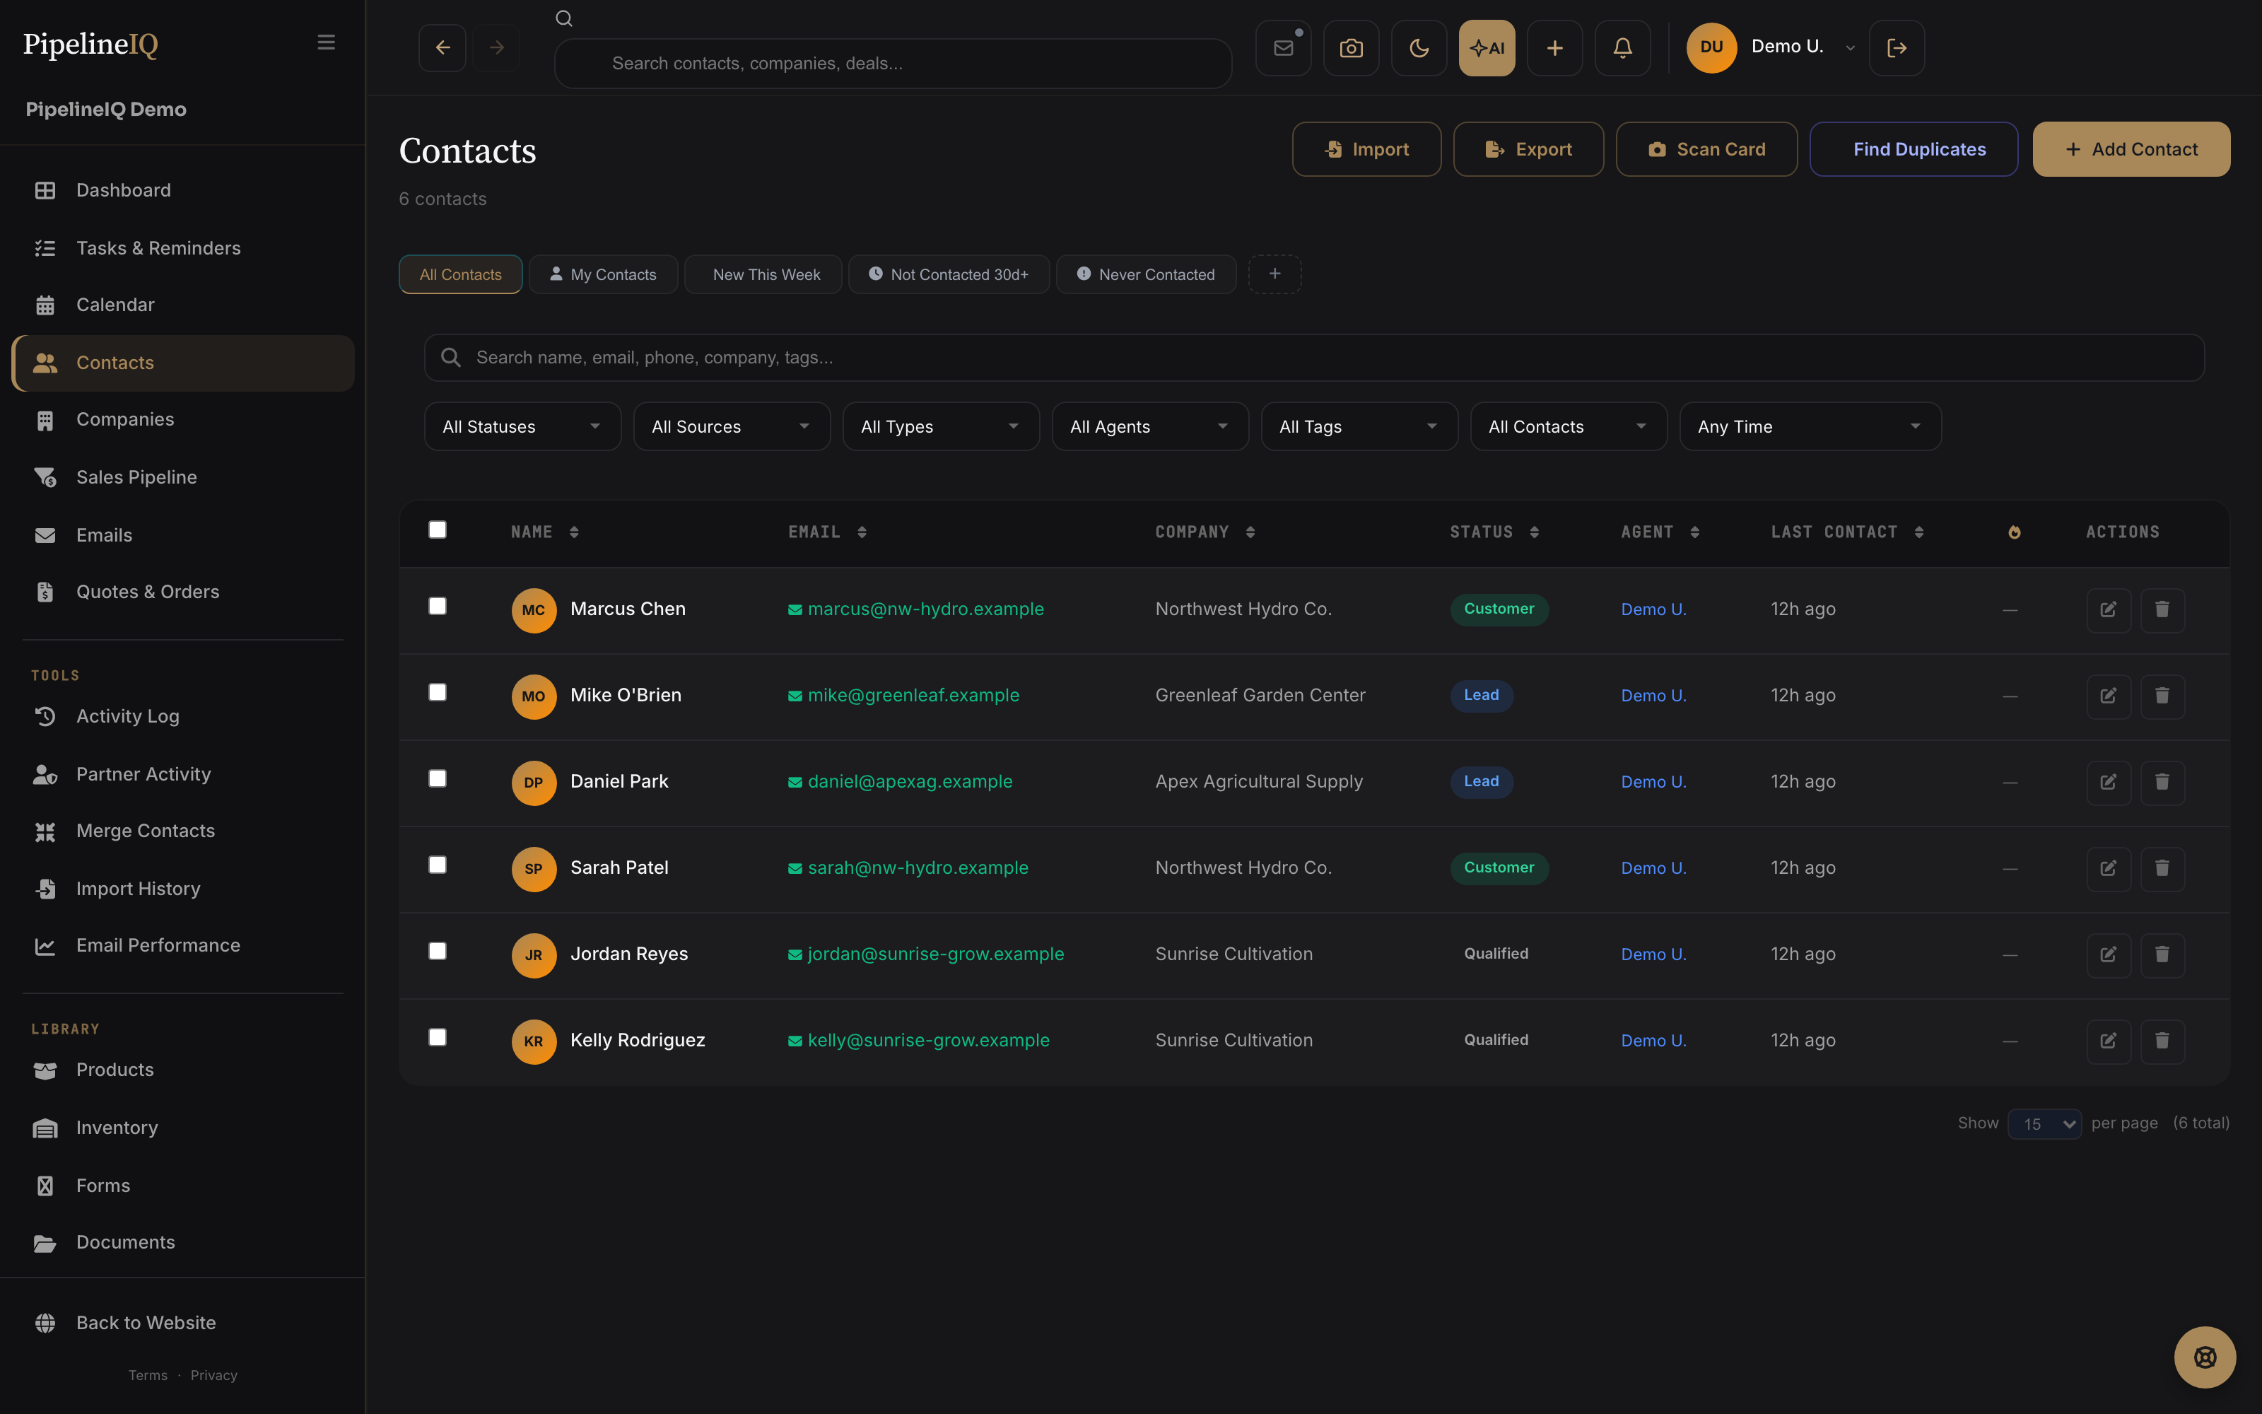Click the DU user avatar

coord(1711,47)
